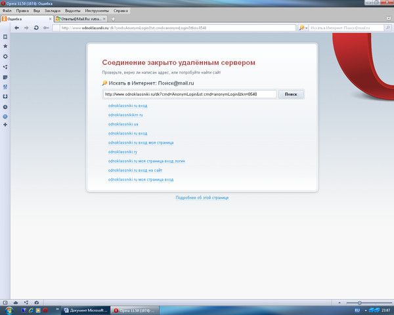Screen dimensions: 394x315
Task: Open the Справка menu
Action: click(x=121, y=10)
